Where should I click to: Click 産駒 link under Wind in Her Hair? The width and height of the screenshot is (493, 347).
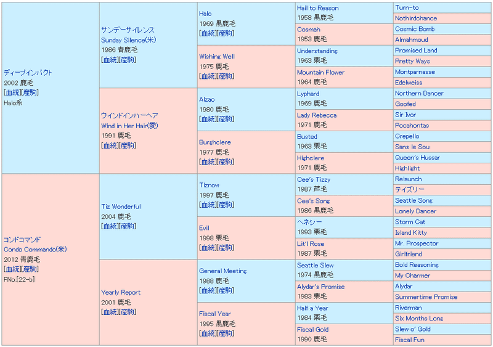point(128,145)
